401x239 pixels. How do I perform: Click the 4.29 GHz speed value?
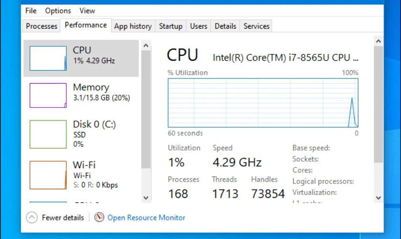(237, 162)
